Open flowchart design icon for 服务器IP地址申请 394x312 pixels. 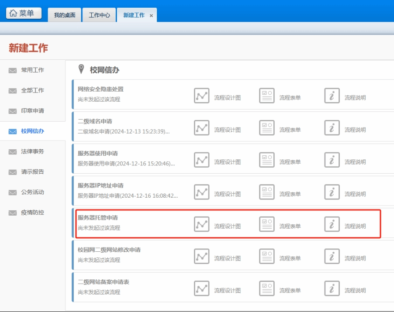[201, 192]
